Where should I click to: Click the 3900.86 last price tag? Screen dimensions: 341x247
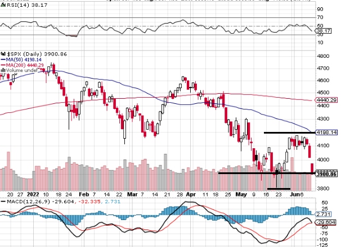click(x=326, y=174)
